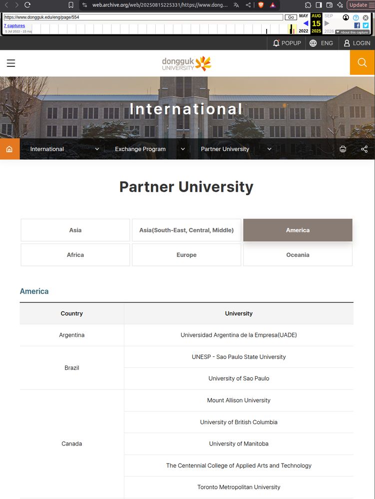Open the 7 captures link
The height and width of the screenshot is (499, 375).
pos(14,25)
